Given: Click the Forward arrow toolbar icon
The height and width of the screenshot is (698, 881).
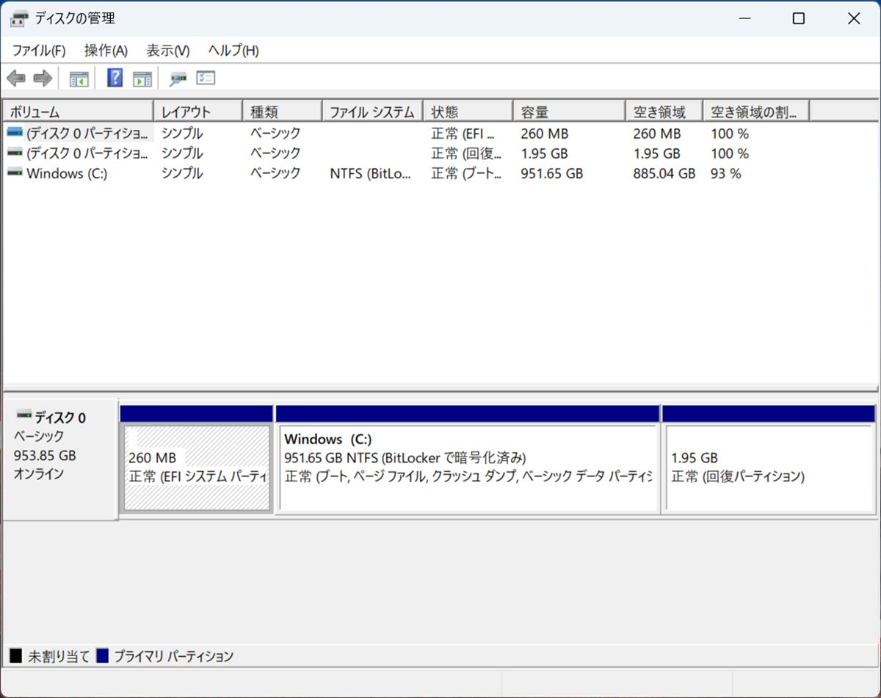Looking at the screenshot, I should pos(43,78).
